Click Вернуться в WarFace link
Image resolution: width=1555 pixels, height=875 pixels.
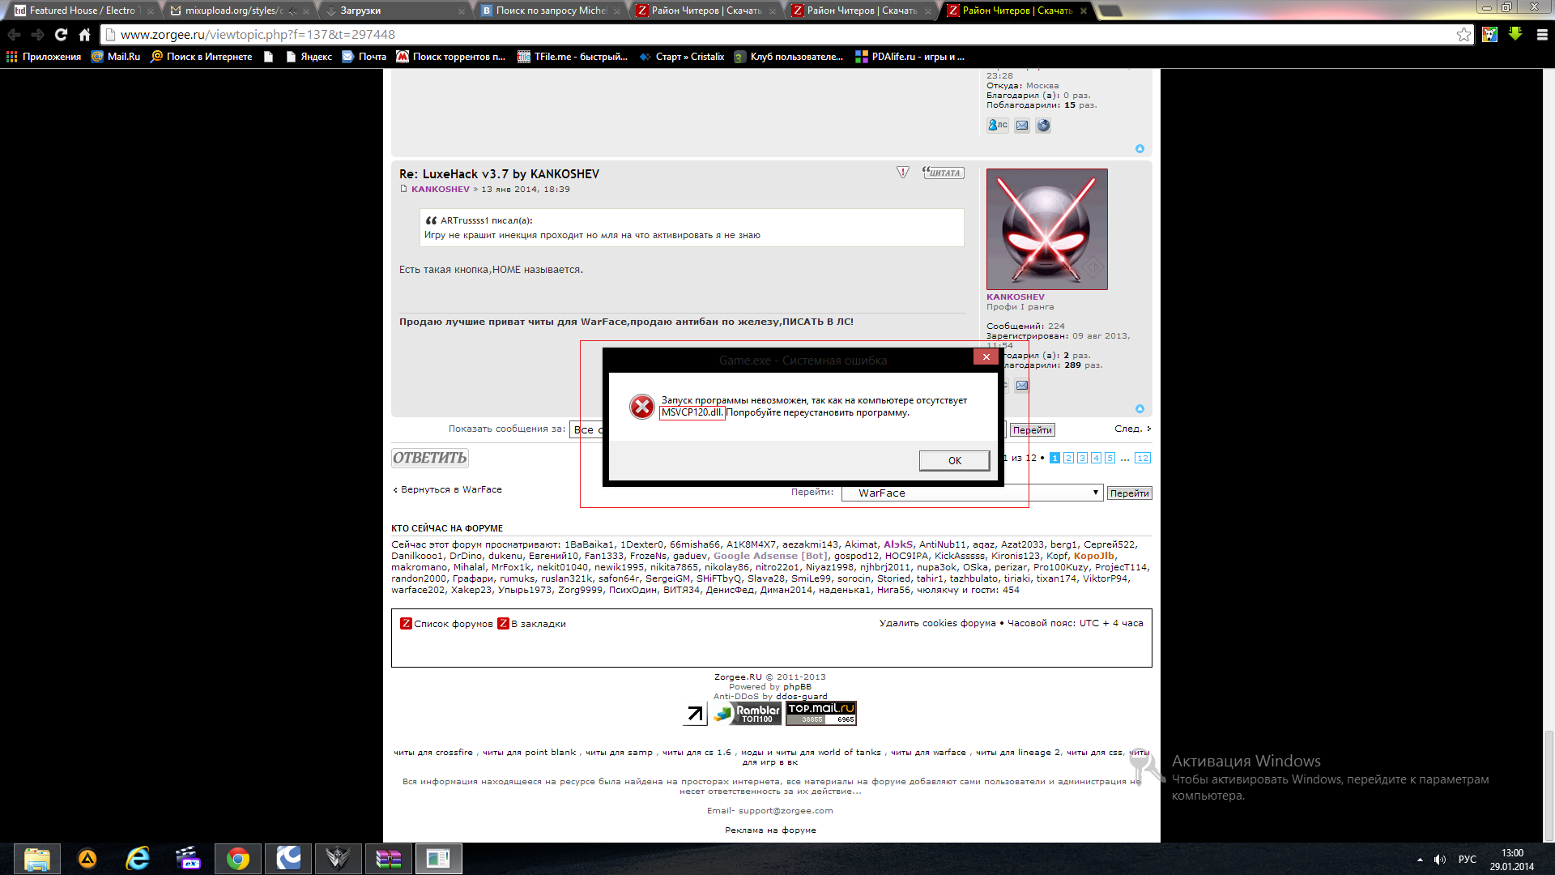tap(449, 489)
